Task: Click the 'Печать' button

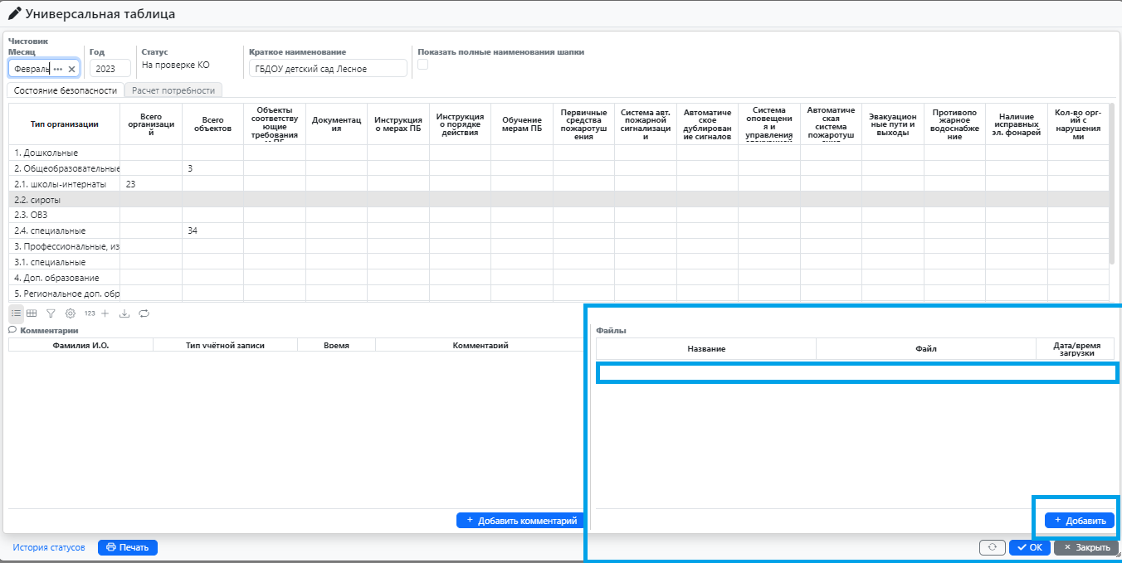Action: (x=128, y=547)
